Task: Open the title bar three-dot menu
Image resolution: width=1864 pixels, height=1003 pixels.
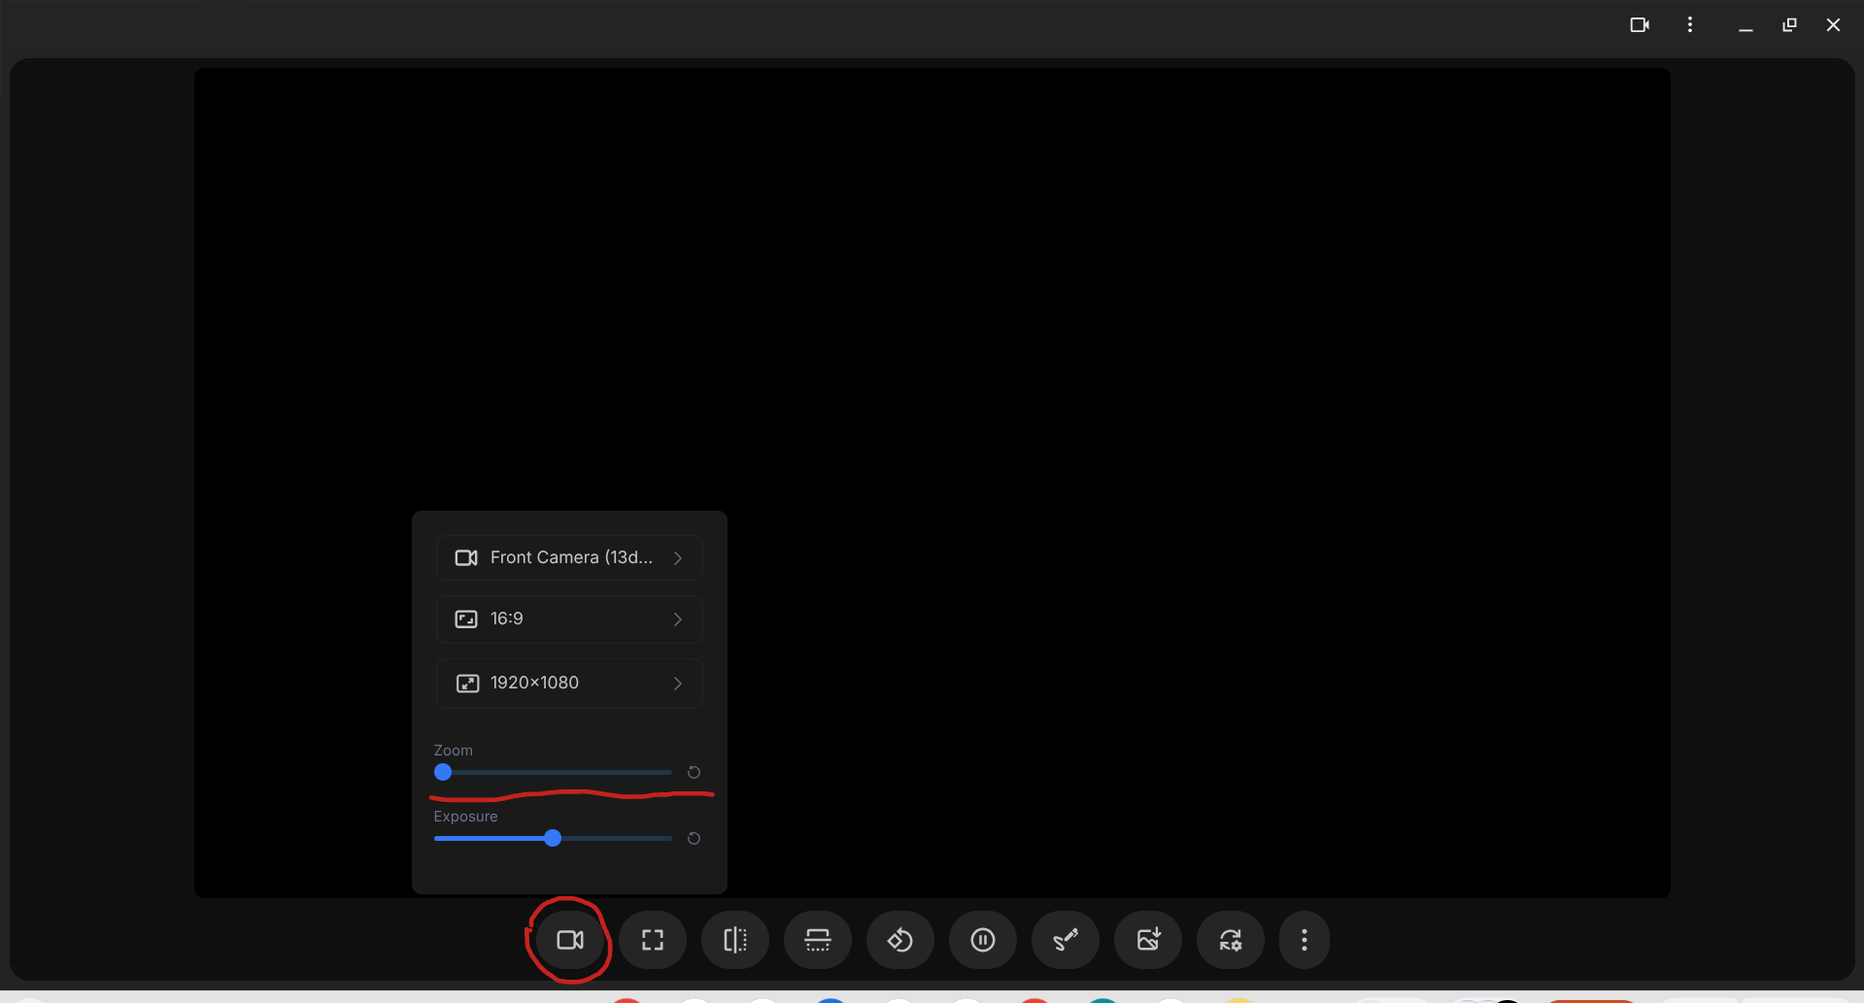Action: tap(1690, 25)
